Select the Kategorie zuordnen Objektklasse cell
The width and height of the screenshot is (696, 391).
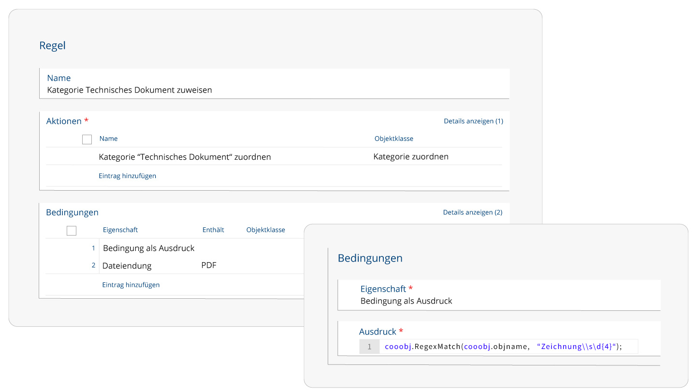[411, 157]
